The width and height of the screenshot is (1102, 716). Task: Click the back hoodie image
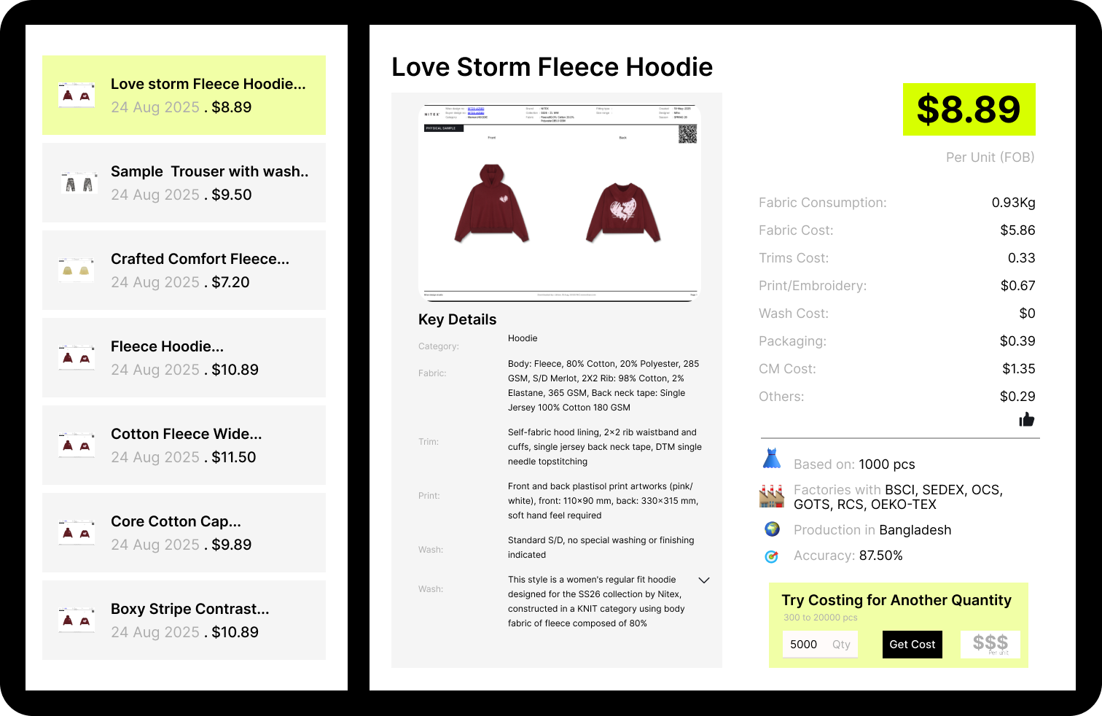pyautogui.click(x=623, y=211)
